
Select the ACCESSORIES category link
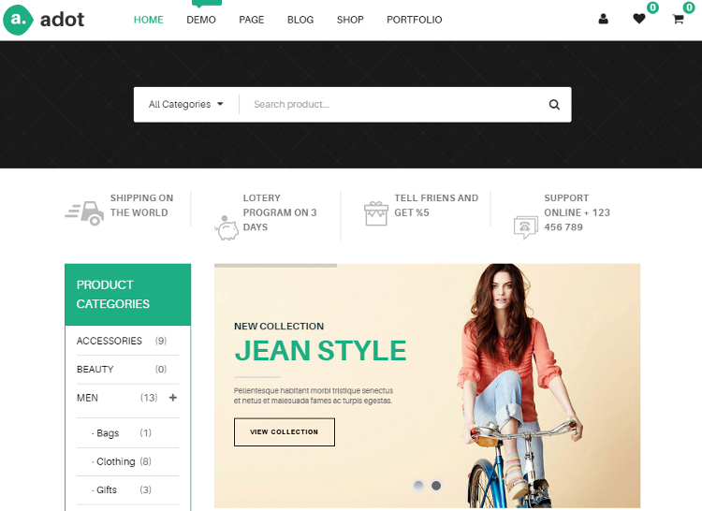click(110, 341)
